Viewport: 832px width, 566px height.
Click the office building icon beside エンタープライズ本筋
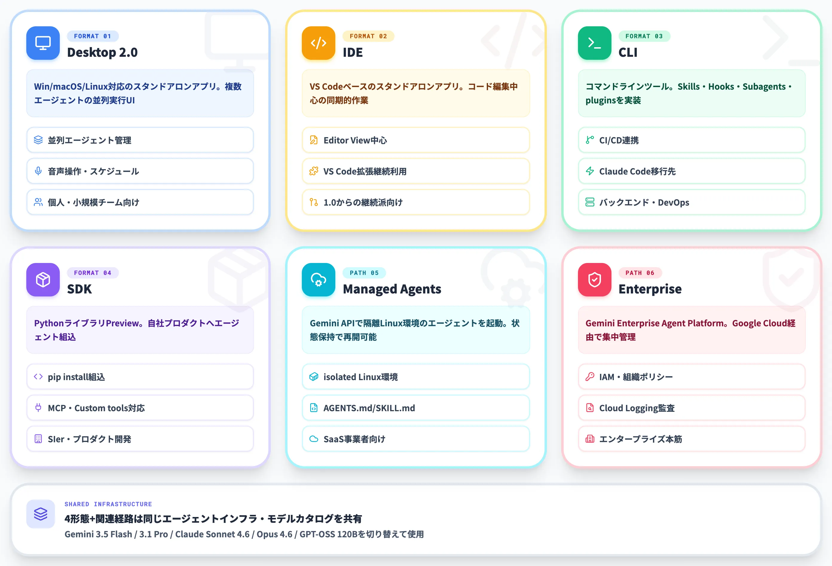click(590, 439)
